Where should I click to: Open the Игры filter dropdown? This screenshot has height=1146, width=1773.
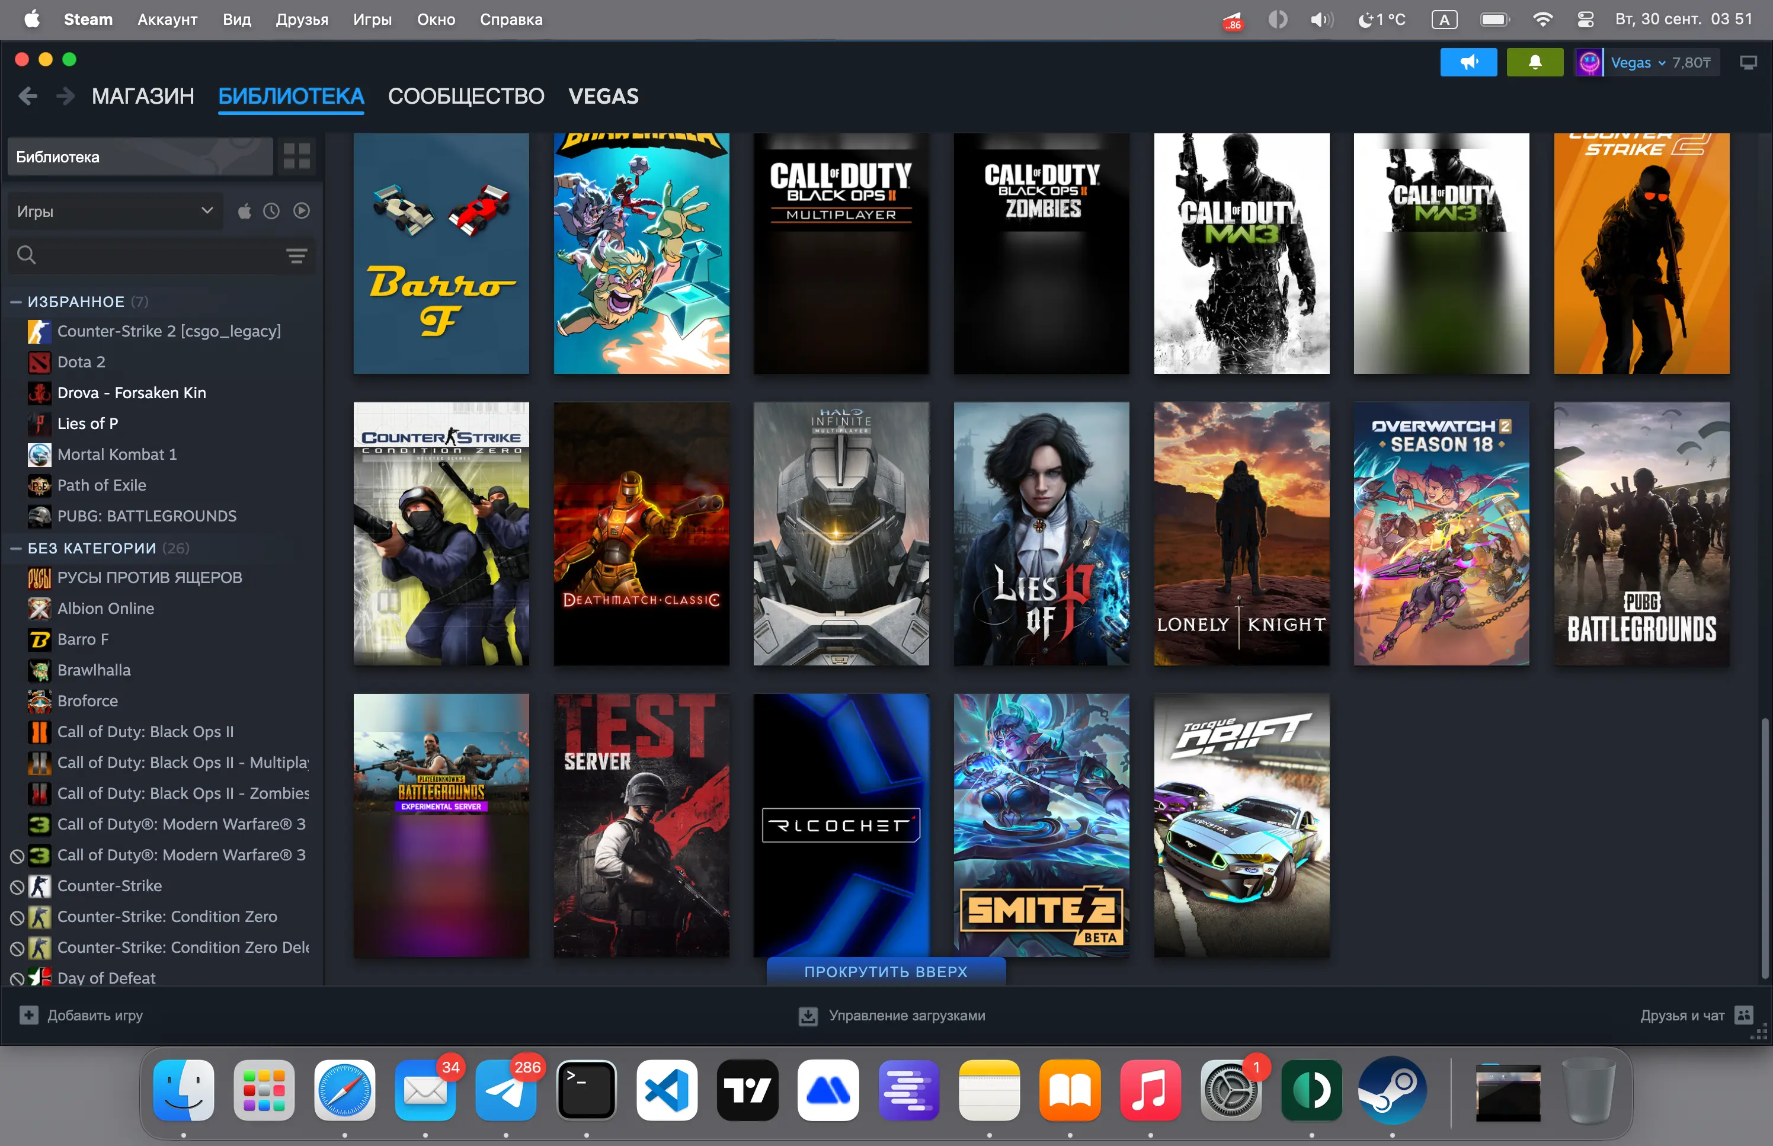(116, 212)
